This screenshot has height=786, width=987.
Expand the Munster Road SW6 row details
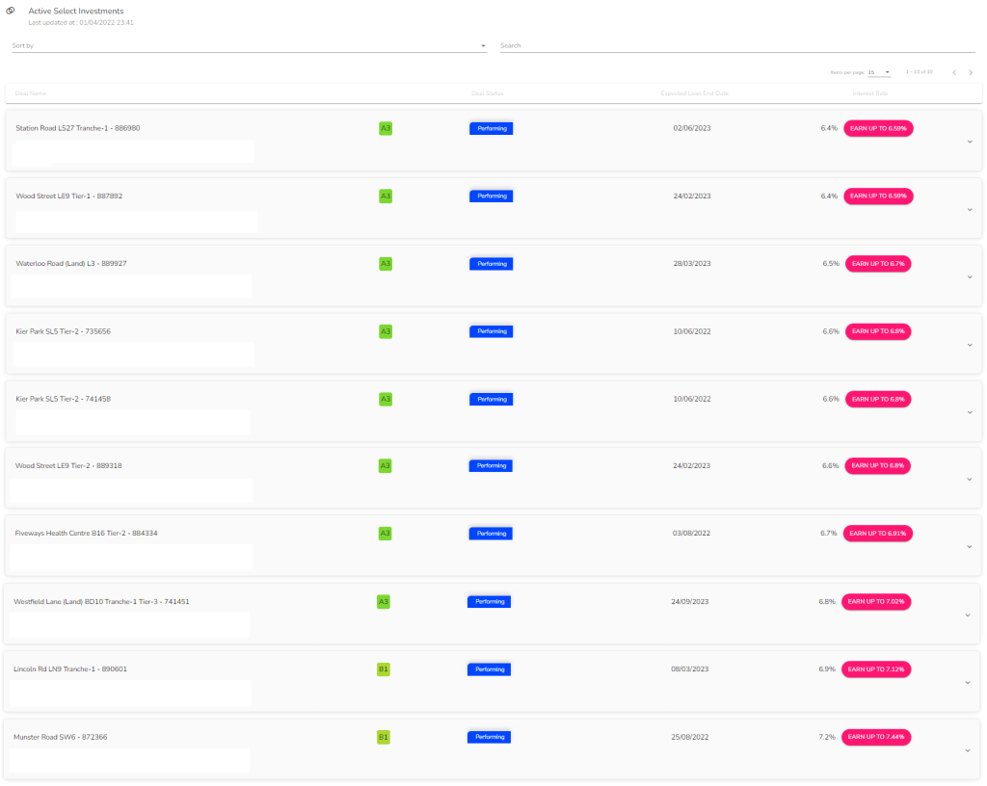pyautogui.click(x=967, y=750)
